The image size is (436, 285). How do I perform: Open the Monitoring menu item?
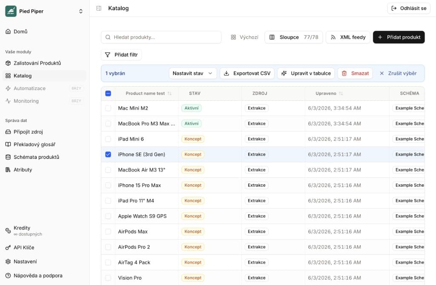[x=44, y=101]
